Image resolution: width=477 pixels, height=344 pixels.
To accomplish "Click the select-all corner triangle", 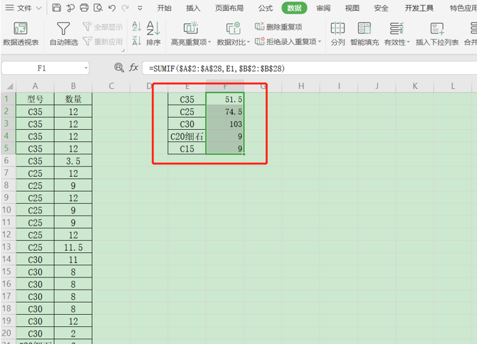I will click(10, 86).
